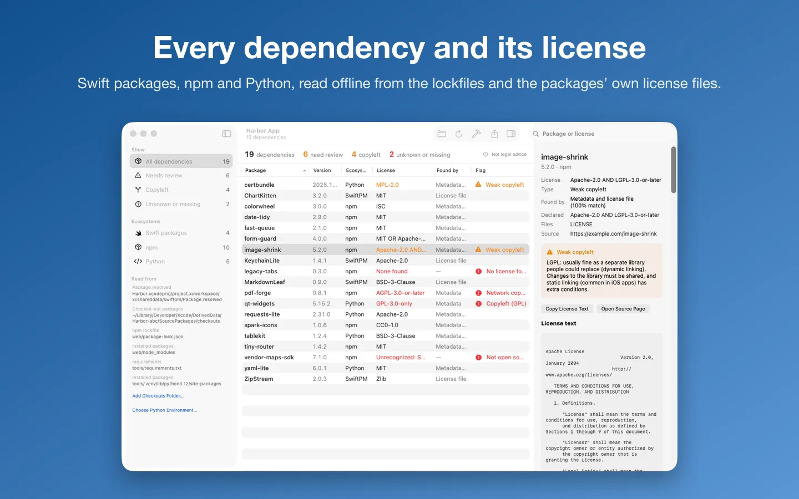Click the info icon beside Not legal advice
Screen dimensions: 799x499
(x=486, y=155)
